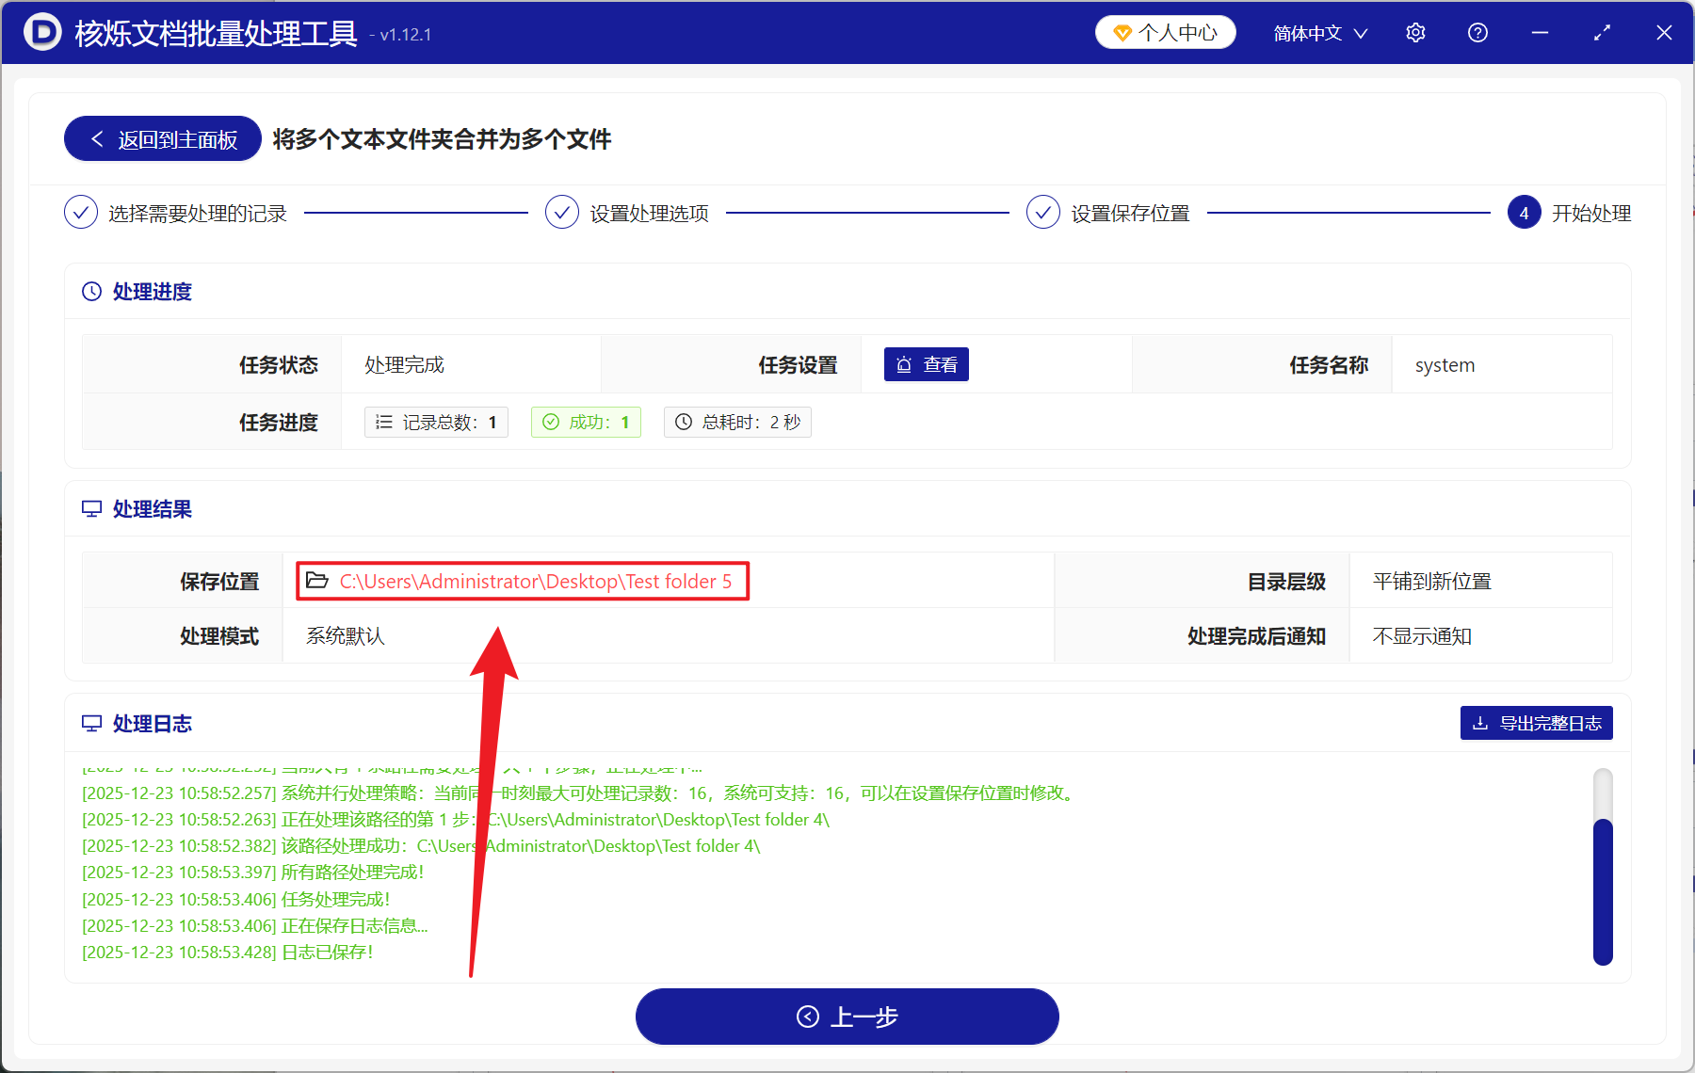The image size is (1695, 1073).
Task: Click the folder icon beside save path
Action: (316, 581)
